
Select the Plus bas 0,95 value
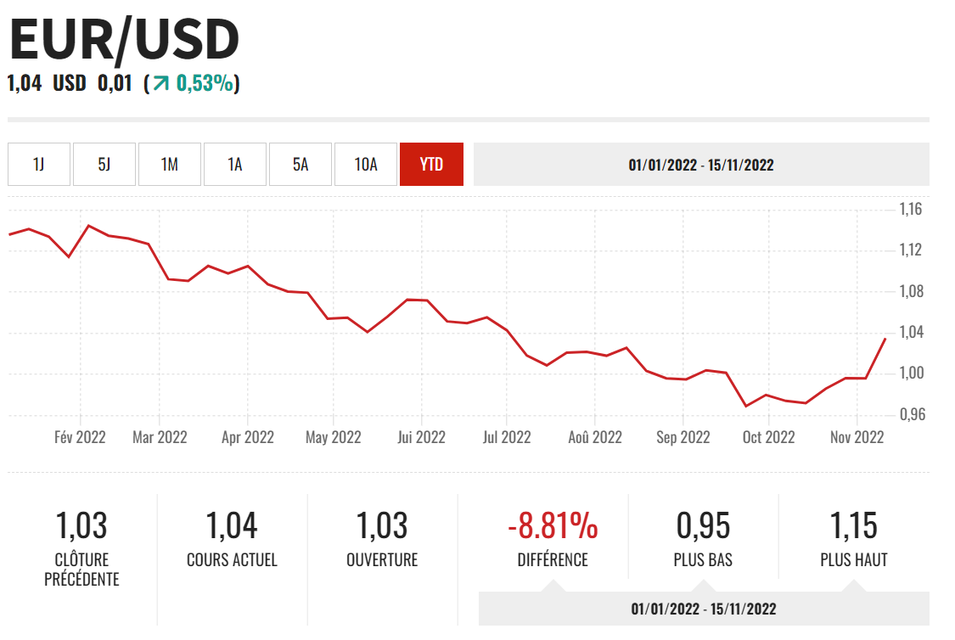(x=703, y=526)
